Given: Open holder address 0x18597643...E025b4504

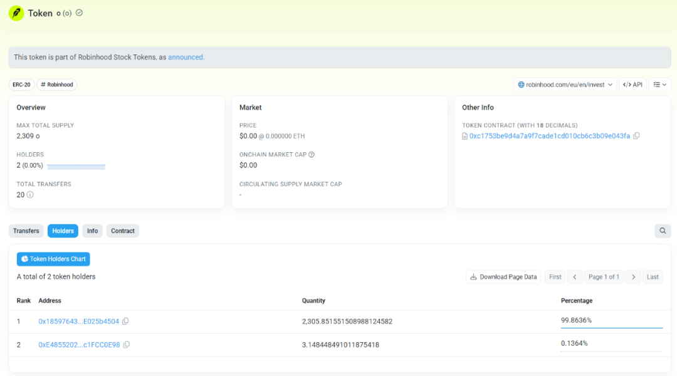Looking at the screenshot, I should click(x=78, y=321).
